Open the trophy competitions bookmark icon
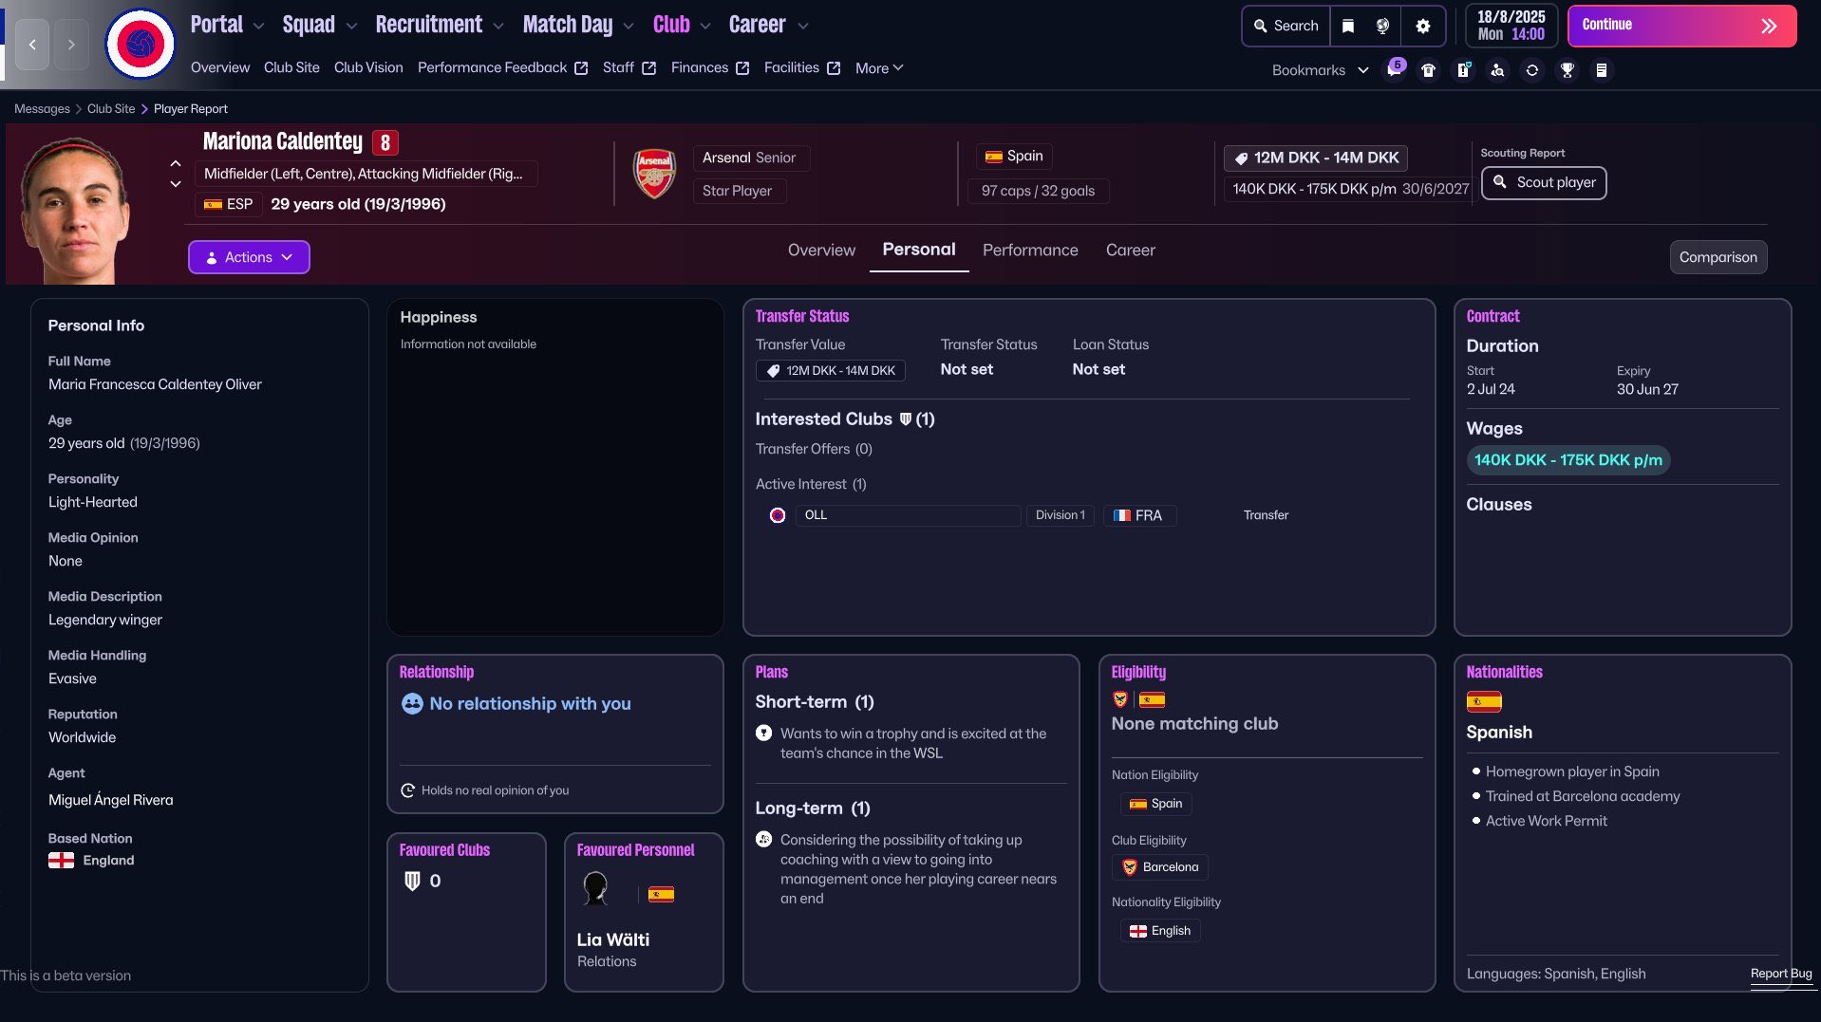 pyautogui.click(x=1568, y=70)
